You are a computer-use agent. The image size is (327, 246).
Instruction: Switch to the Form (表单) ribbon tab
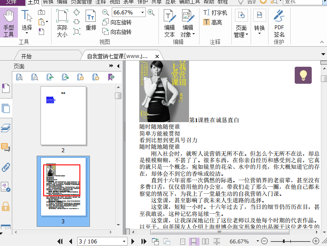(x=128, y=2)
